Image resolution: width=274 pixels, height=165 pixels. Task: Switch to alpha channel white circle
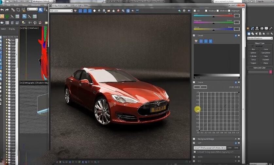[x=94, y=11]
